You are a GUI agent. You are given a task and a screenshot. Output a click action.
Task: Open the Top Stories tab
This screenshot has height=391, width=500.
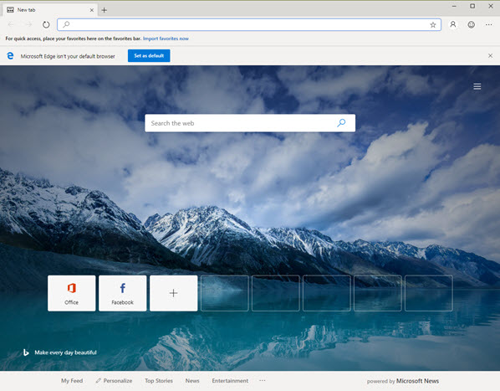159,381
